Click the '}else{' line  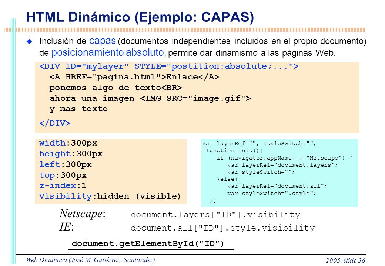[227, 179]
